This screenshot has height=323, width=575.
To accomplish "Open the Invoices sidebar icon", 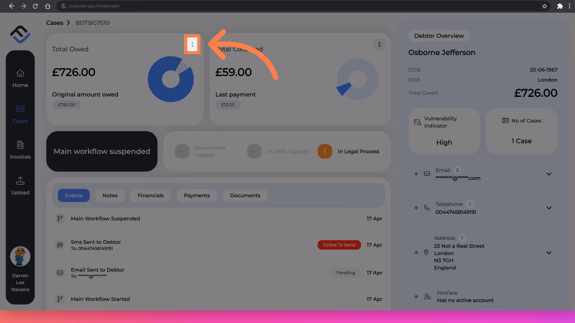I will (x=20, y=145).
